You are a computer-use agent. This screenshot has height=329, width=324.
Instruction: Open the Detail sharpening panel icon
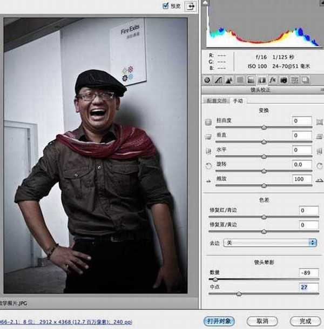click(229, 80)
